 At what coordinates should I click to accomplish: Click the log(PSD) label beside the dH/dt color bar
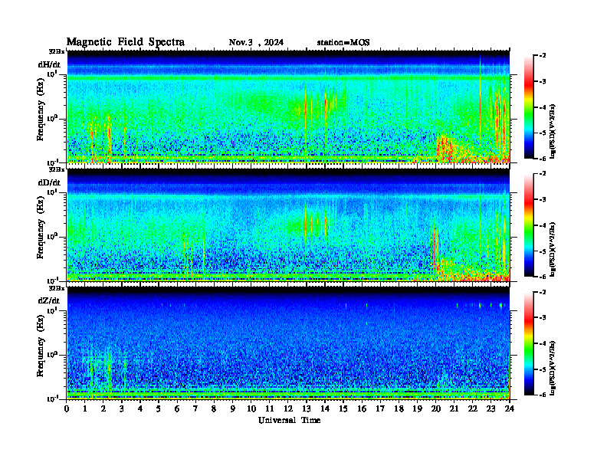553,131
